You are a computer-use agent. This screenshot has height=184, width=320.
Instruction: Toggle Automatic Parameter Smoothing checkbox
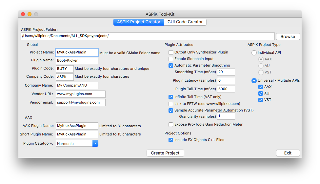point(171,66)
